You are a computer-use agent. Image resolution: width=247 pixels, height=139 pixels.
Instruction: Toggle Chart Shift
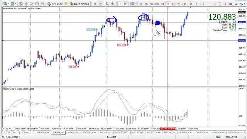[x=125, y=4]
